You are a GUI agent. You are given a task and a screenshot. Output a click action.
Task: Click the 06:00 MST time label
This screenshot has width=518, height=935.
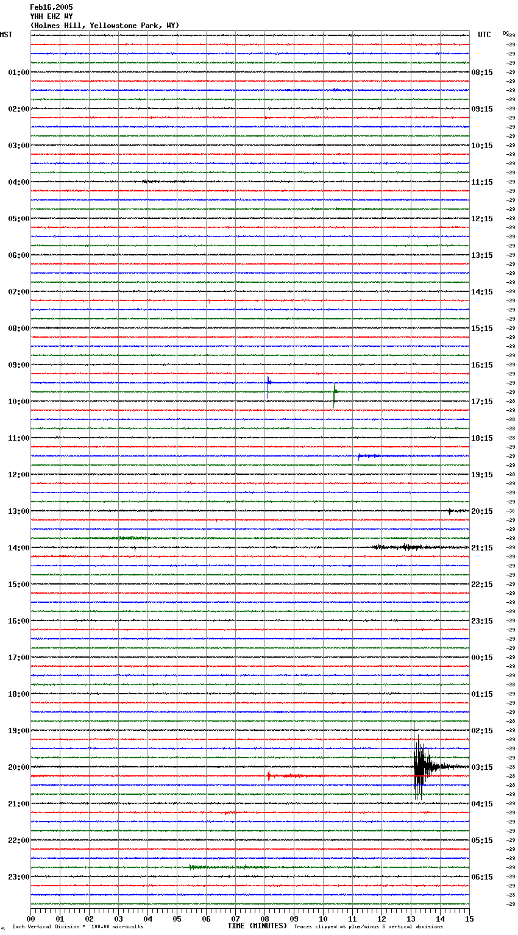[18, 255]
